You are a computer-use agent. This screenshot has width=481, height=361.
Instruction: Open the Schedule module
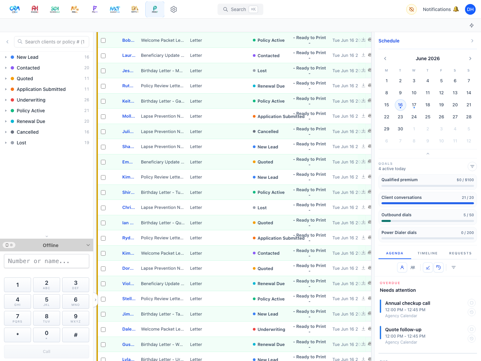(55, 9)
